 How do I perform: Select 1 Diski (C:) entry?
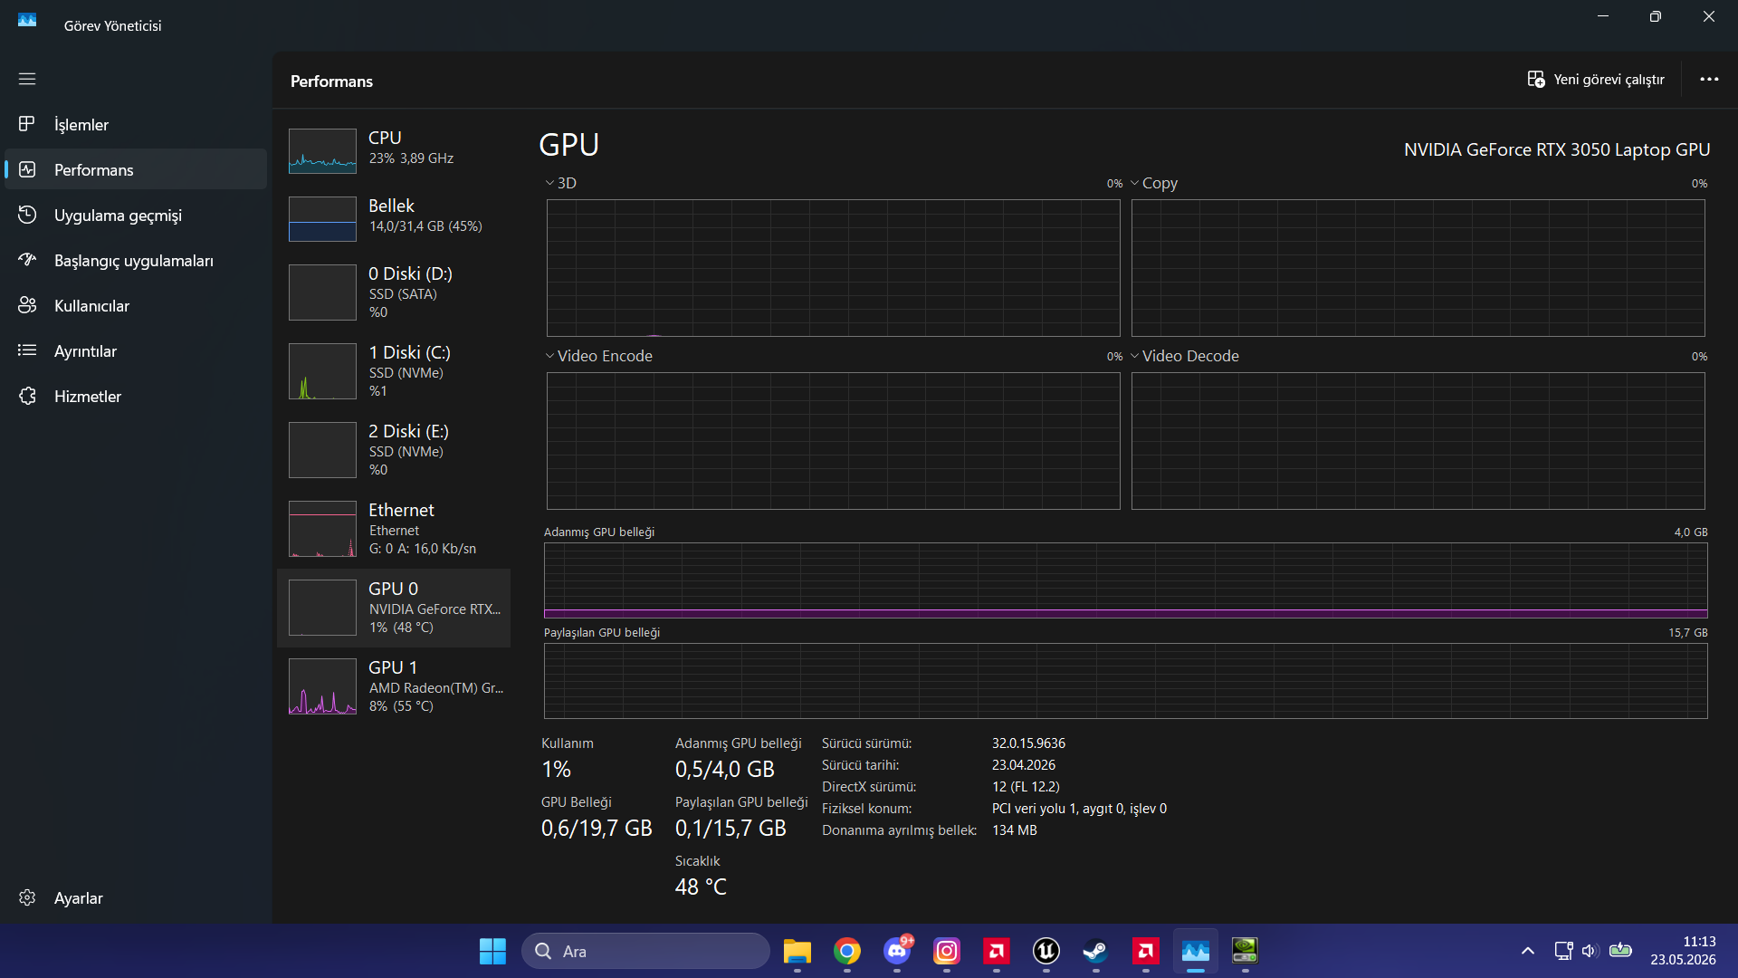394,370
